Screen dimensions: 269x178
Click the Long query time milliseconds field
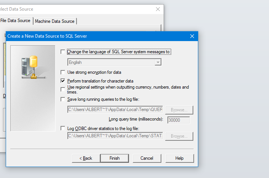(x=178, y=120)
